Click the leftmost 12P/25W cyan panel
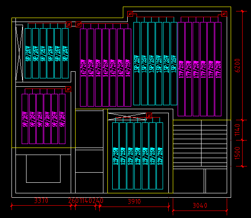 (x=116, y=156)
